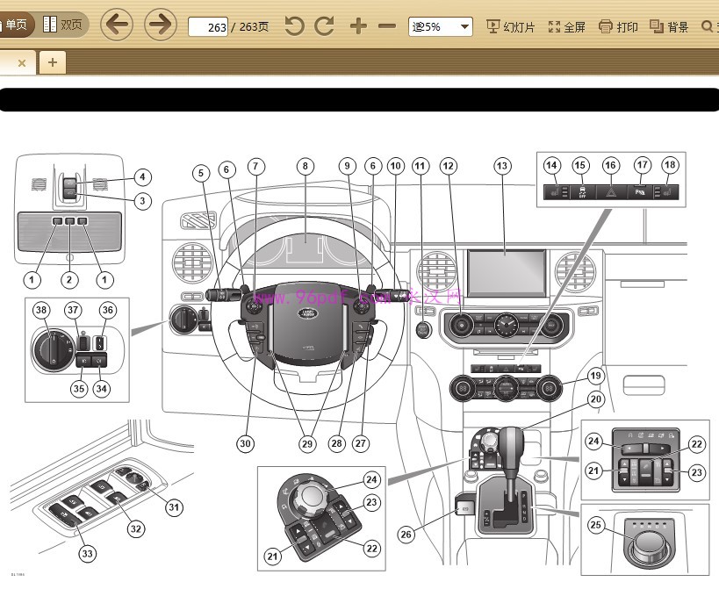719x589 pixels.
Task: Switch to double page view (双页)
Action: (63, 25)
